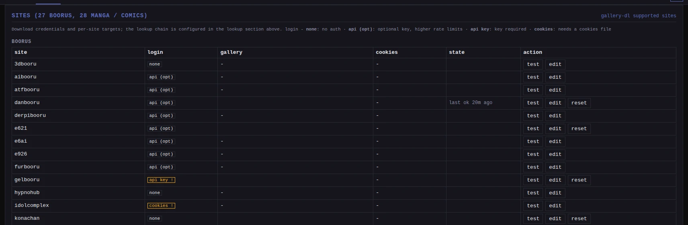
Task: Reset the e621 site entry
Action: pos(579,129)
